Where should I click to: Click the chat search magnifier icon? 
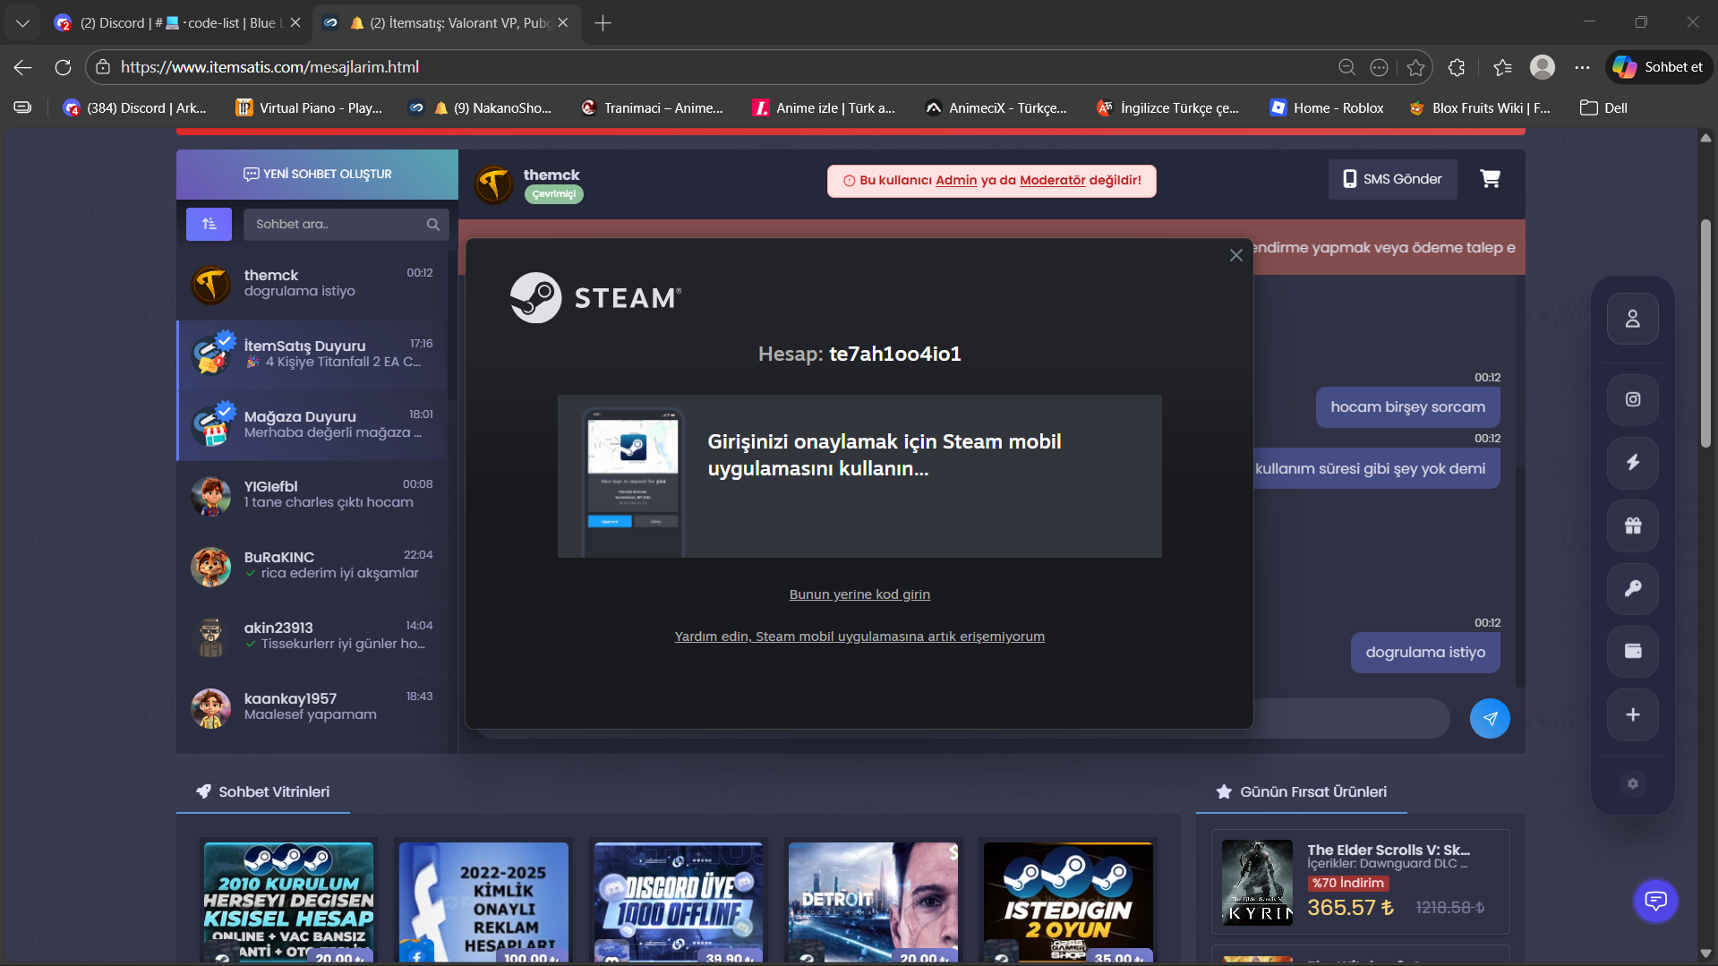coord(433,225)
